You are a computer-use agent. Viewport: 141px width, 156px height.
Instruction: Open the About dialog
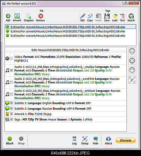point(108,141)
